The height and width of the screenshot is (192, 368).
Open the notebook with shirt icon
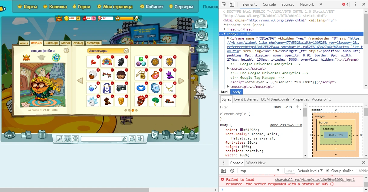click(x=155, y=134)
